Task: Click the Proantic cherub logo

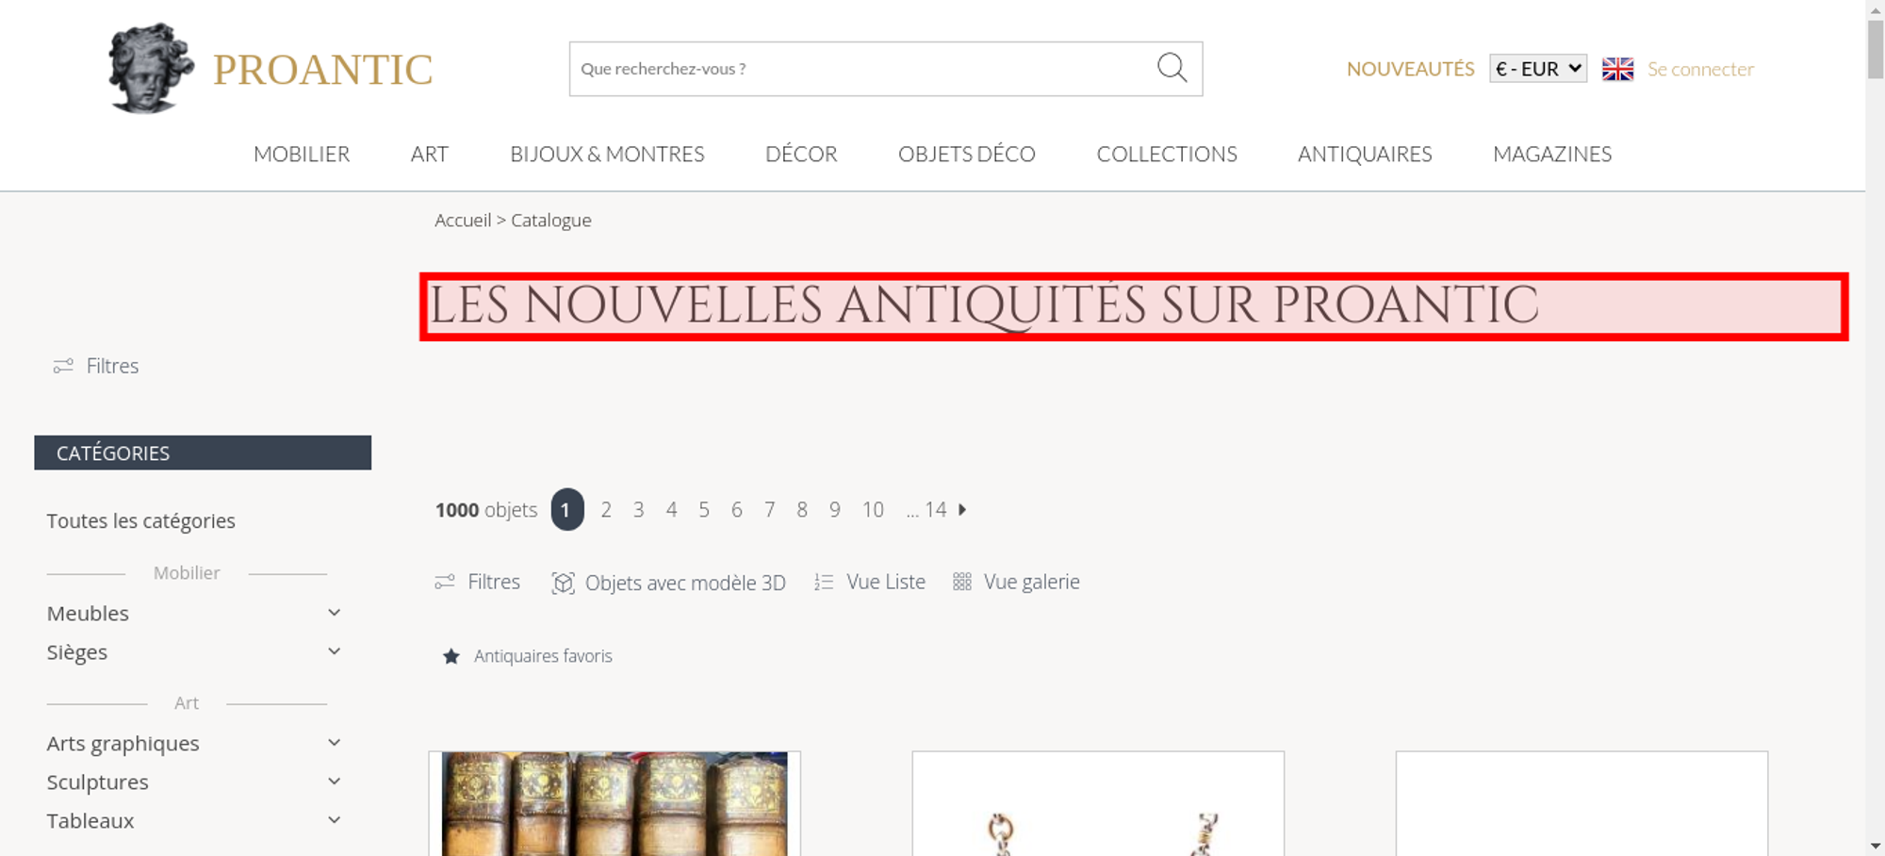Action: coord(151,68)
